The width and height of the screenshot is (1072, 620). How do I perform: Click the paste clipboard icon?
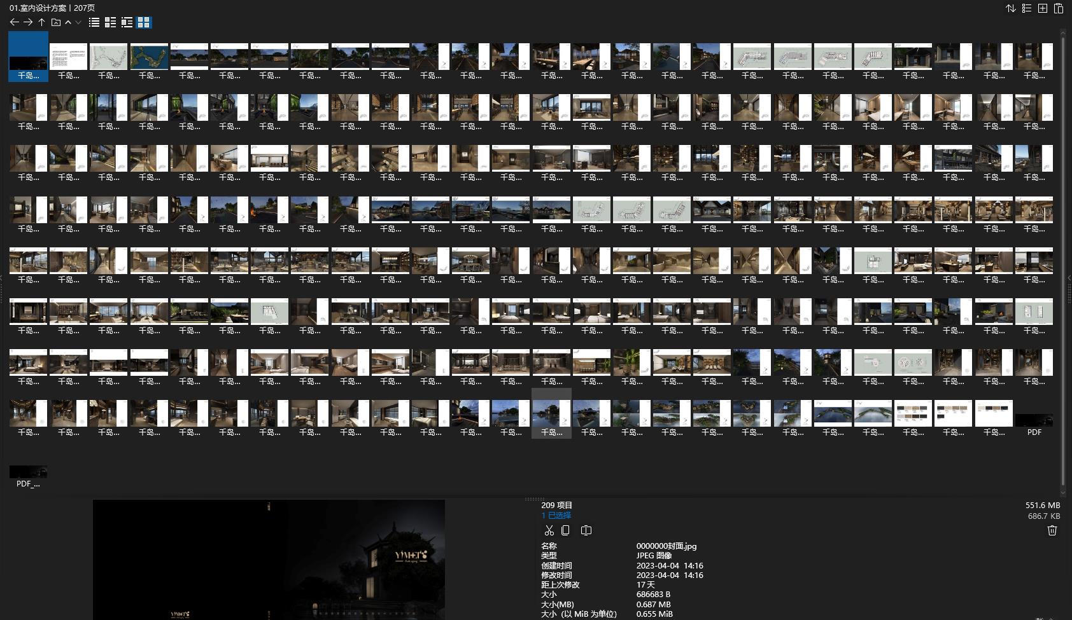tap(1059, 8)
